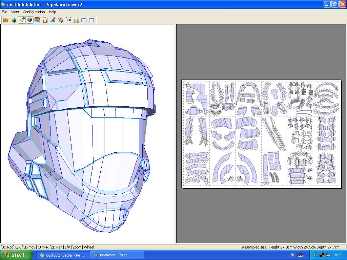Click the black checkerboard tray icon
The image size is (347, 260).
[x=322, y=255]
